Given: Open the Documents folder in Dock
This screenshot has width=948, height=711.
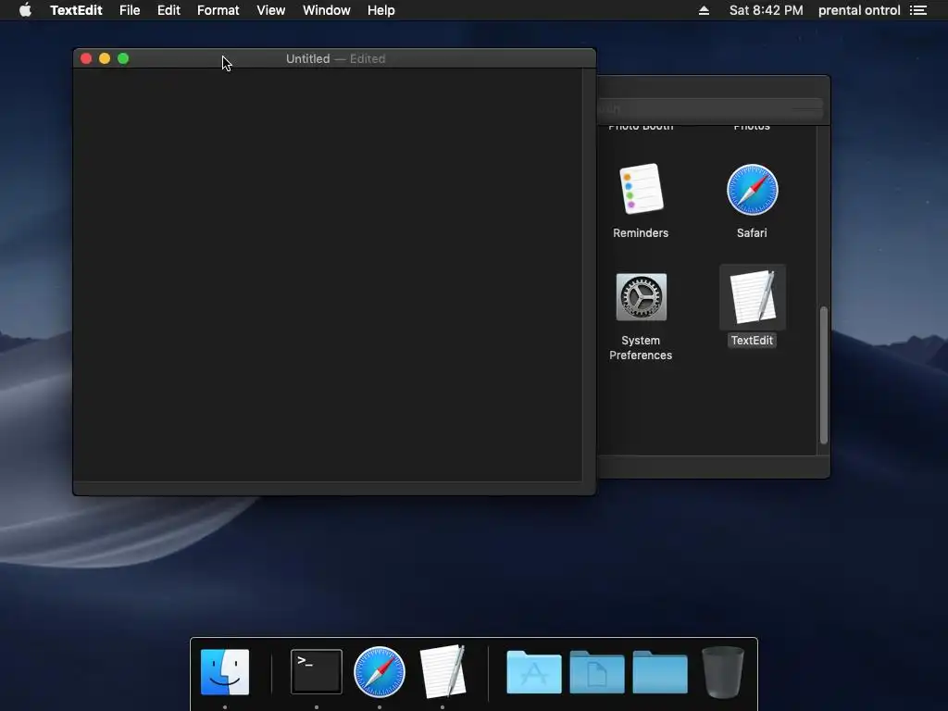Looking at the screenshot, I should (597, 672).
